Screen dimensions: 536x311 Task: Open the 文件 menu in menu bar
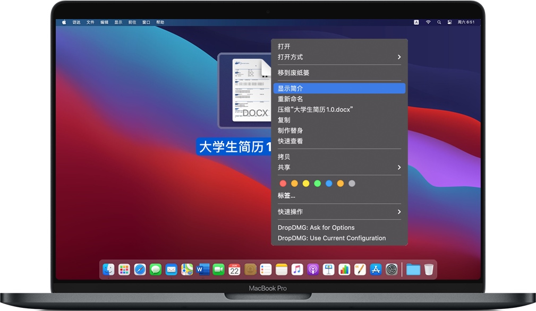(90, 22)
